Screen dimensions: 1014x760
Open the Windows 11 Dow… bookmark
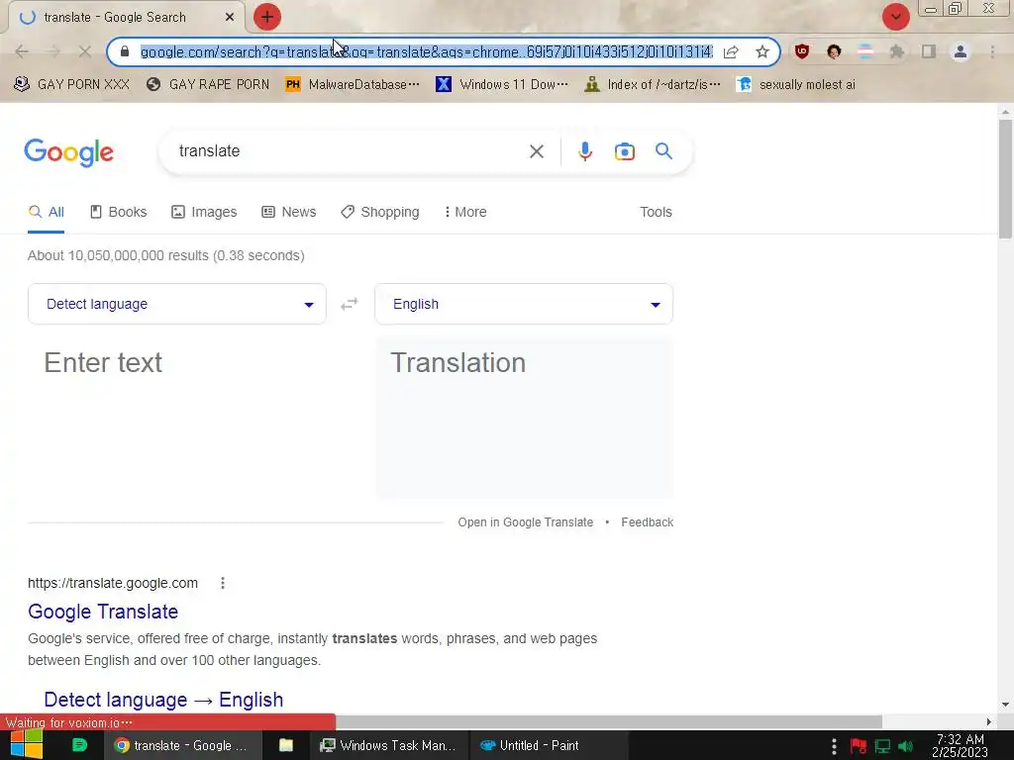pos(502,85)
